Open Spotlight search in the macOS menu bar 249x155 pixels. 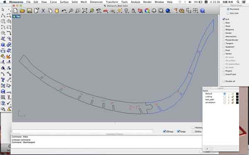click(238, 2)
